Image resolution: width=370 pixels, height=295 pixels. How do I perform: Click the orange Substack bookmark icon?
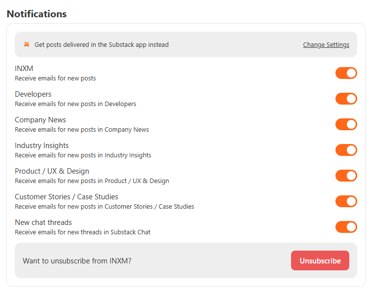(x=27, y=44)
